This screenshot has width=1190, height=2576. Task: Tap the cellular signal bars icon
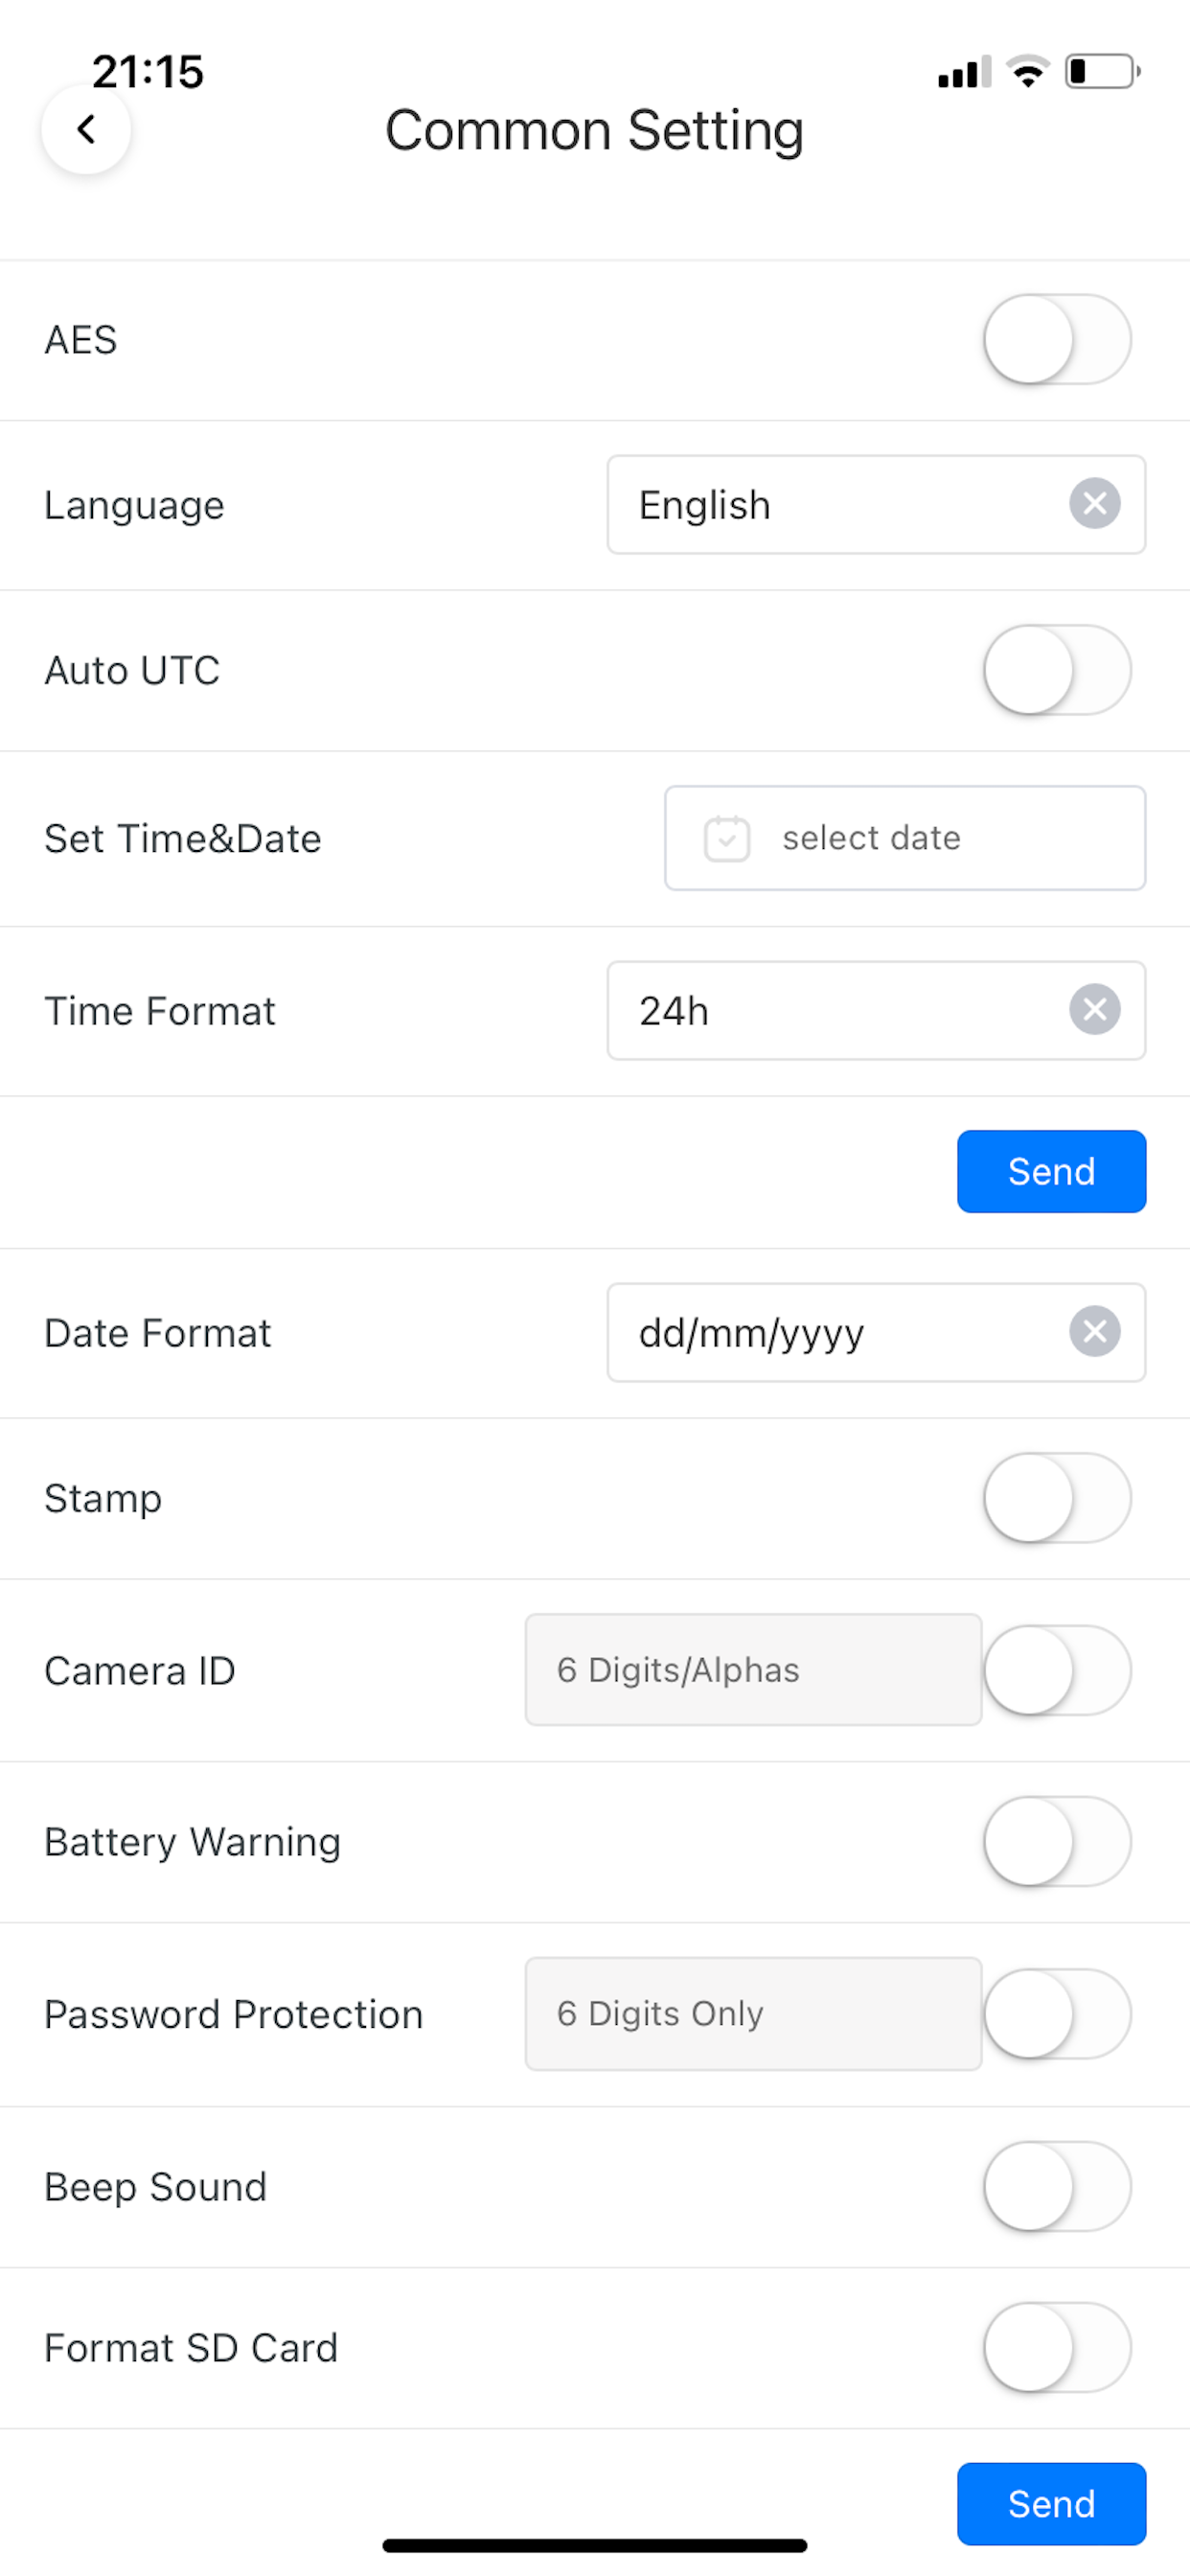click(964, 72)
